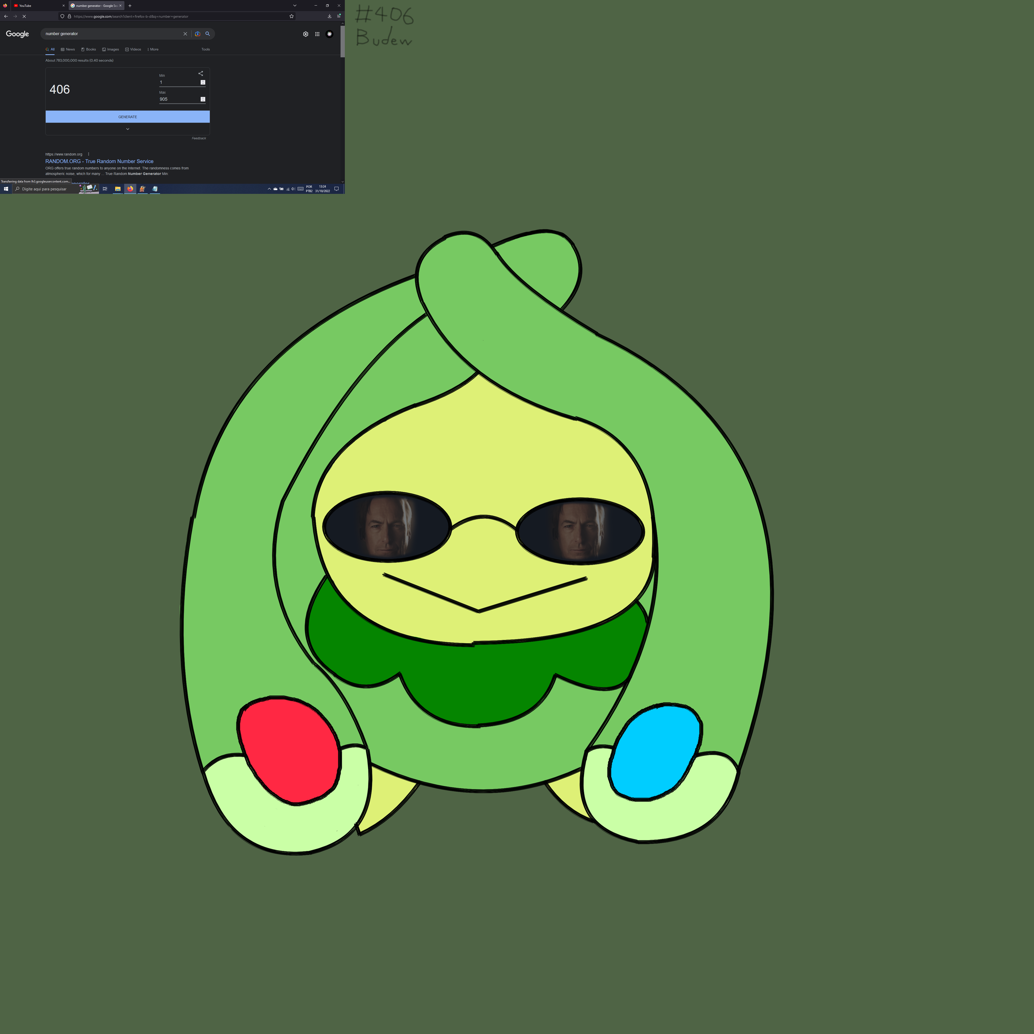The width and height of the screenshot is (1034, 1034).
Task: Open the Firefox downloads panel
Action: click(x=329, y=16)
